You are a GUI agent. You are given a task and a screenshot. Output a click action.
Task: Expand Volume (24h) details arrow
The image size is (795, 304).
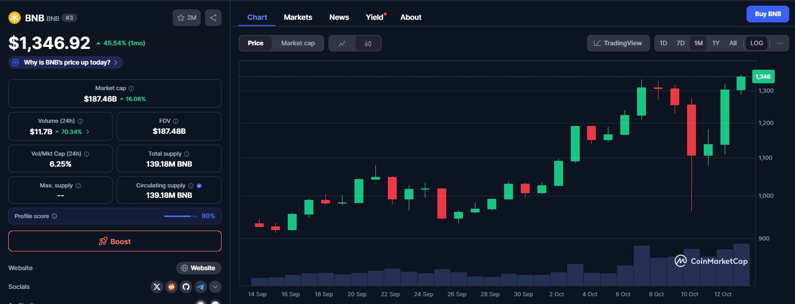pos(88,132)
